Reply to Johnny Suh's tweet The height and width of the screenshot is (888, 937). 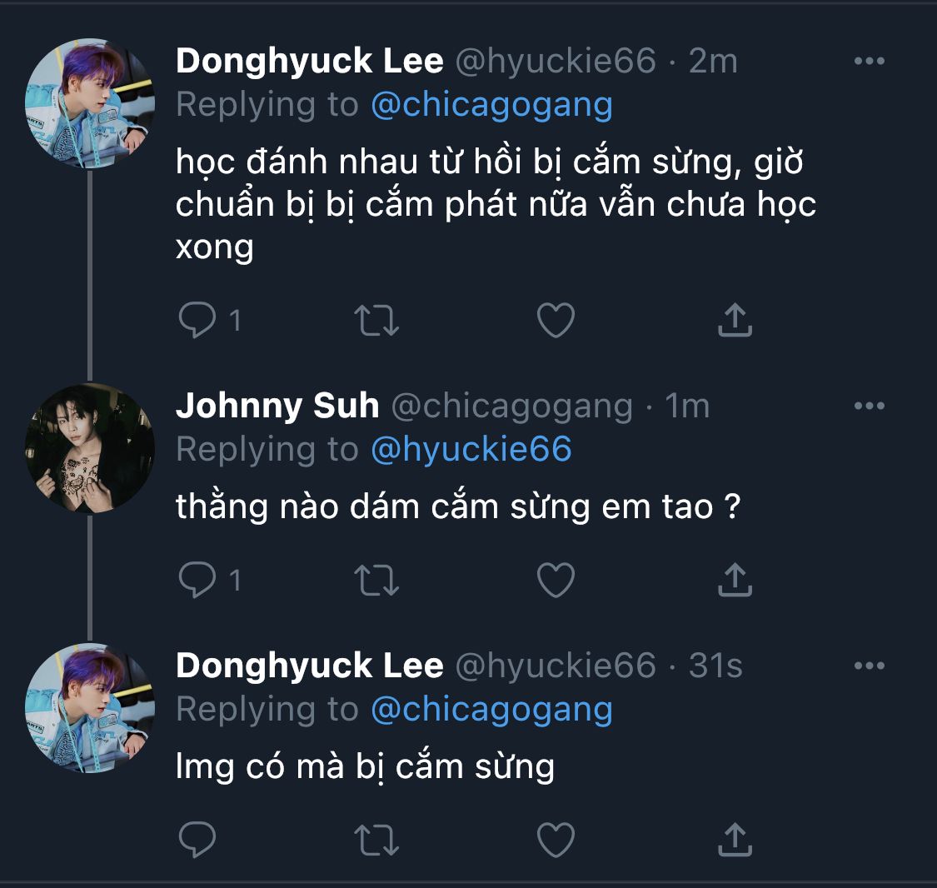[x=198, y=580]
